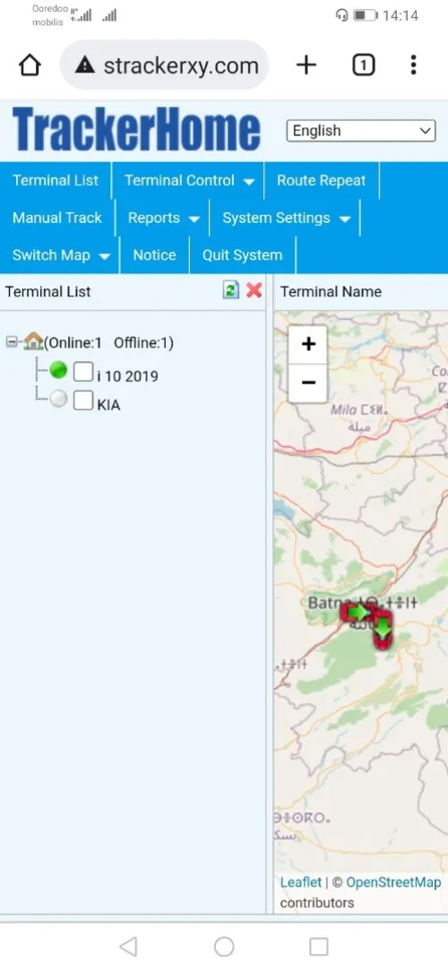Screen dimensions: 448x971
Task: Select the i 10 2019 terminal label
Action: pyautogui.click(x=127, y=376)
